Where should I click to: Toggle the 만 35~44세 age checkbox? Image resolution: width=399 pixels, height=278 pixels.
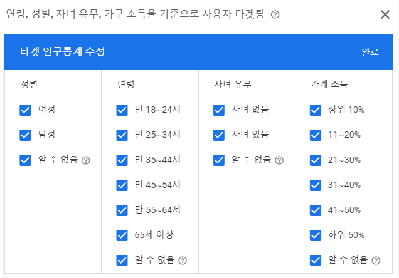click(x=122, y=160)
